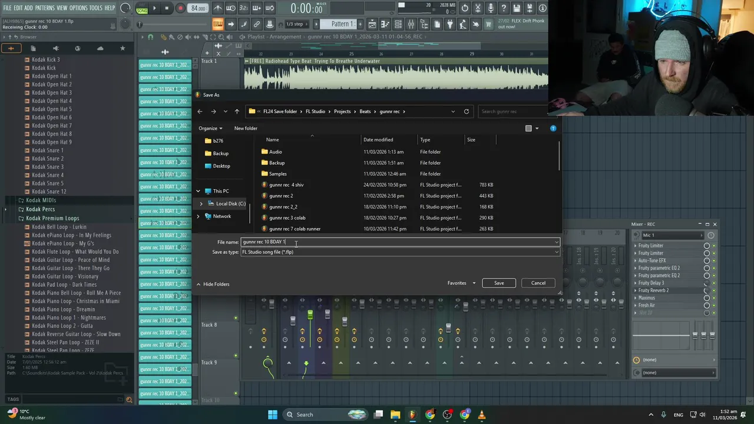Click the audio editor scissors icon
This screenshot has width=754, height=424.
(x=477, y=8)
